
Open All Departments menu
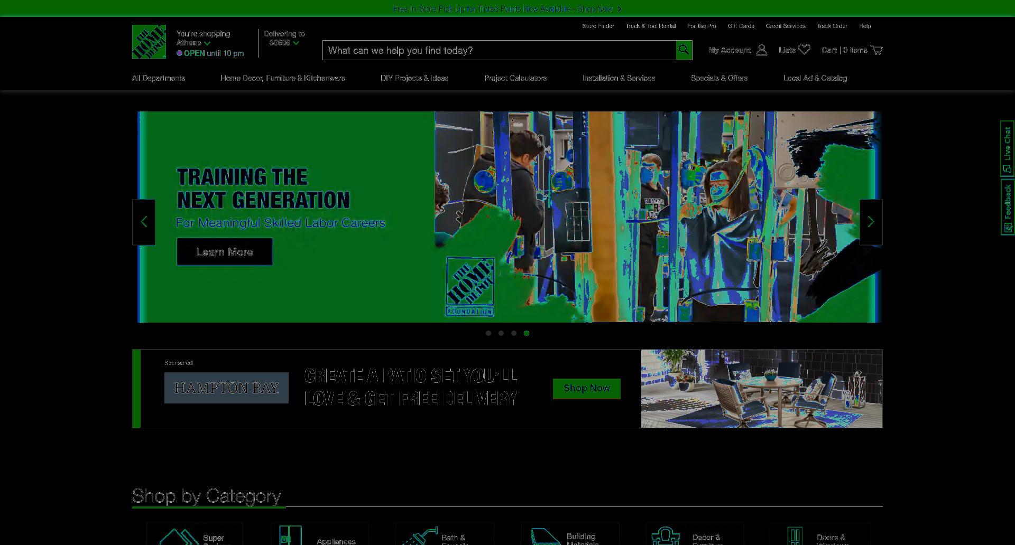click(159, 78)
